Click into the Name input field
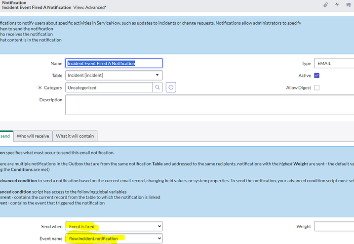354x244 pixels. pyautogui.click(x=114, y=63)
